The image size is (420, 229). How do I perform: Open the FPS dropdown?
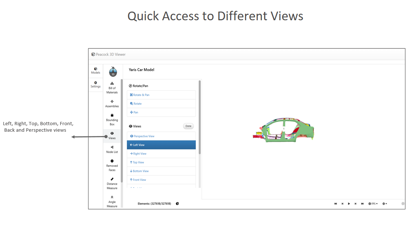coord(373,204)
